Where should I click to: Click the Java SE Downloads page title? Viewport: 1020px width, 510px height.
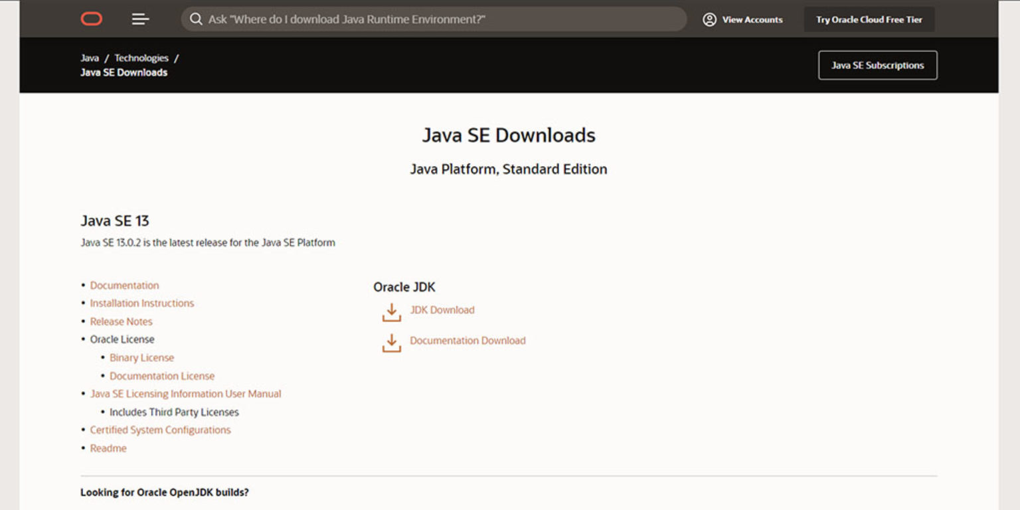point(509,135)
